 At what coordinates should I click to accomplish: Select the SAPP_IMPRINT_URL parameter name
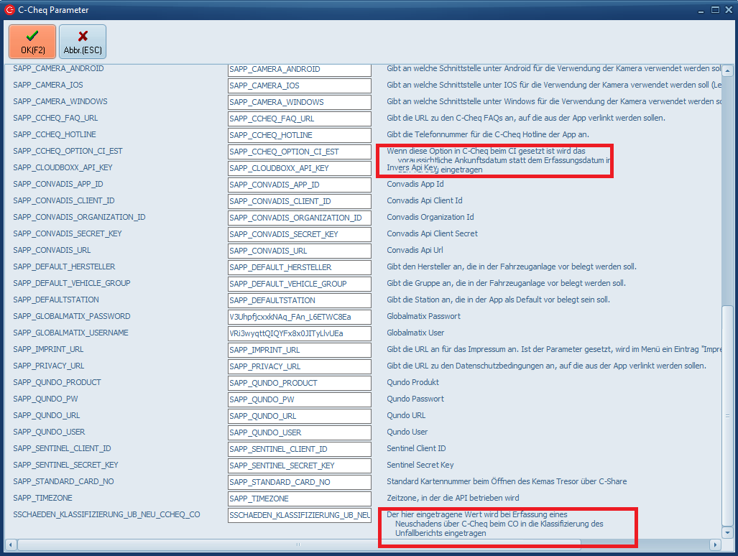tap(48, 350)
